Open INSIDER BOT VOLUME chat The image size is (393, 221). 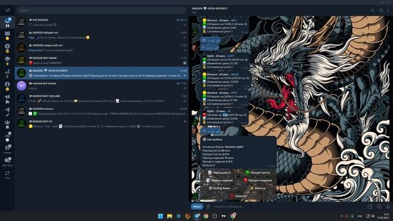coord(101,98)
